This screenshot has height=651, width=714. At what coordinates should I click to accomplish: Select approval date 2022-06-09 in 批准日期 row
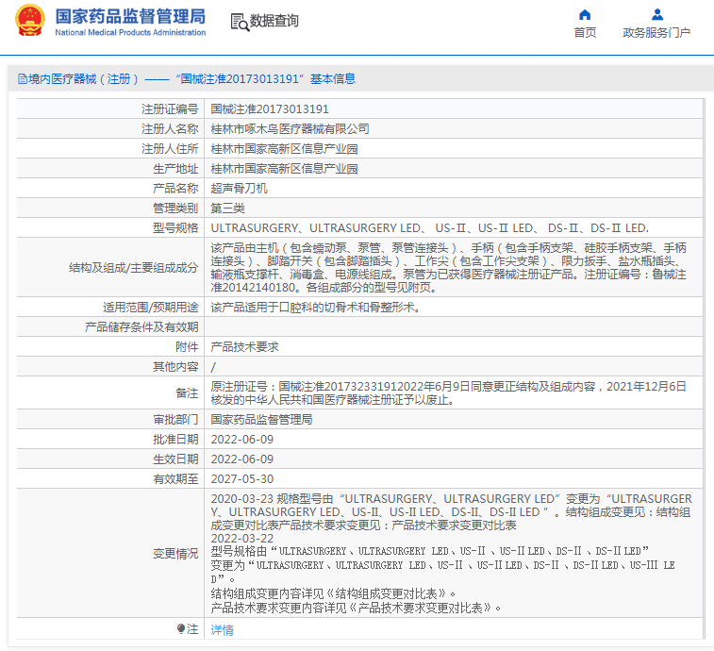tap(241, 439)
